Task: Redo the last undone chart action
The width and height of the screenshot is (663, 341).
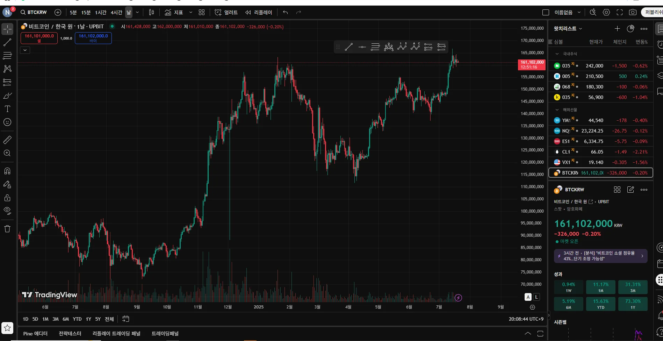Action: pyautogui.click(x=298, y=12)
